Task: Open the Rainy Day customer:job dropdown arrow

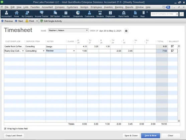Action: 23,51
